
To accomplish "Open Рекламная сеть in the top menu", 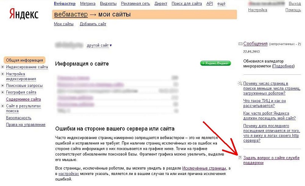I will 135,3.
